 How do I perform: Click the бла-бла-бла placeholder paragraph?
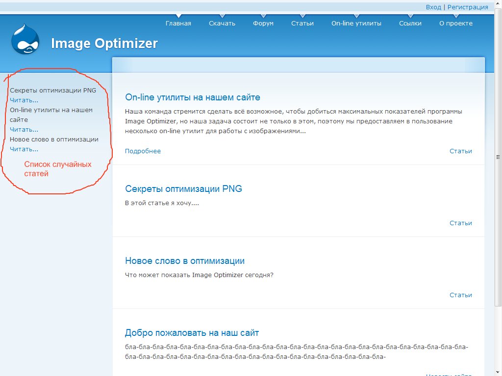pyautogui.click(x=297, y=352)
